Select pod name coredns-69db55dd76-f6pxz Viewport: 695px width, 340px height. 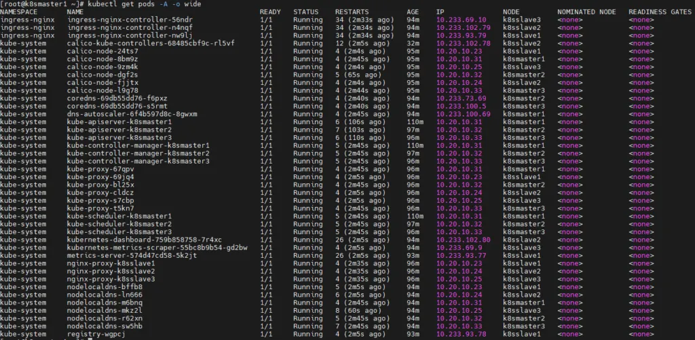[117, 98]
